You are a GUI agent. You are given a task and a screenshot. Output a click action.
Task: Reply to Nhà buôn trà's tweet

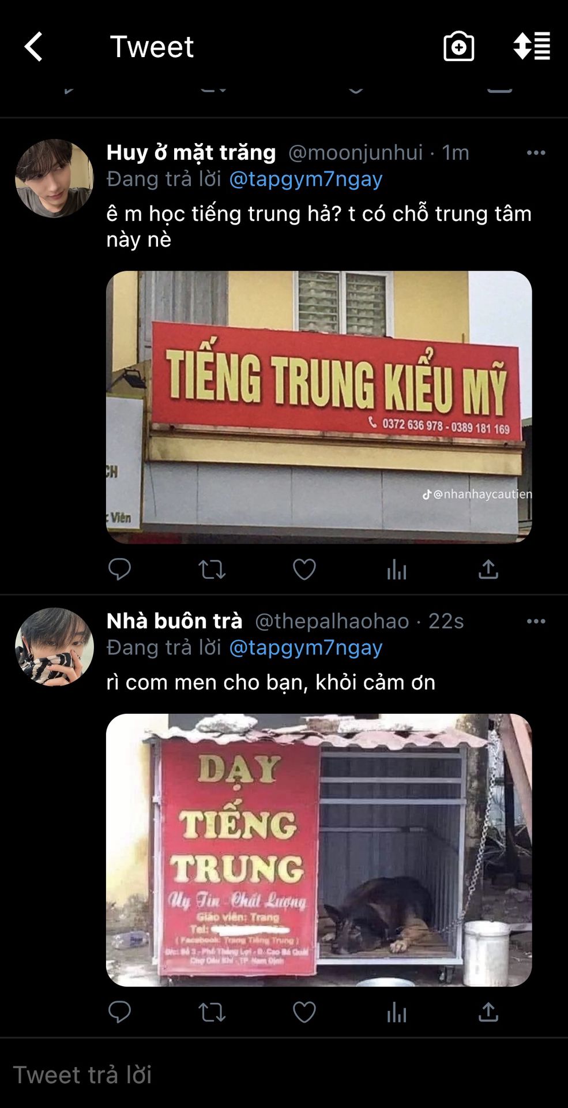[119, 1012]
